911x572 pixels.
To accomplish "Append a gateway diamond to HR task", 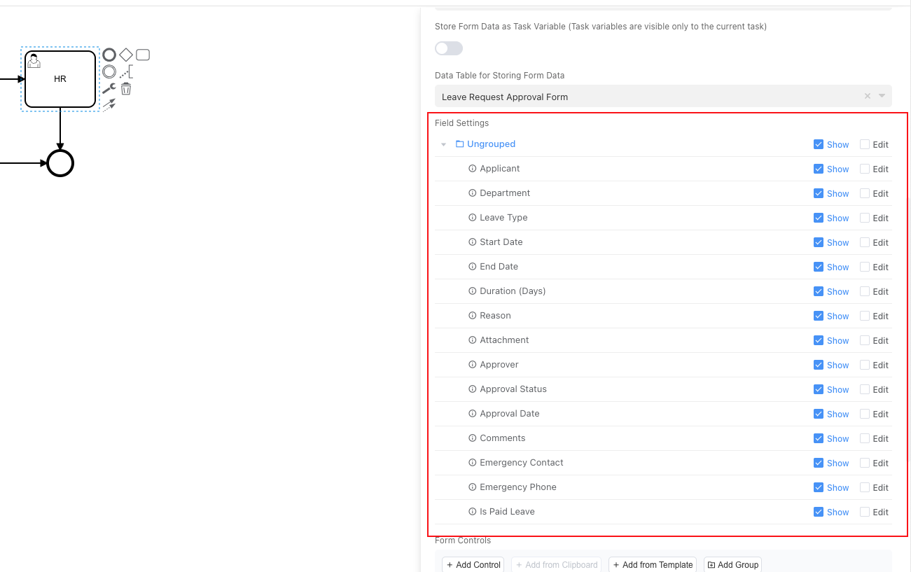I will (126, 55).
